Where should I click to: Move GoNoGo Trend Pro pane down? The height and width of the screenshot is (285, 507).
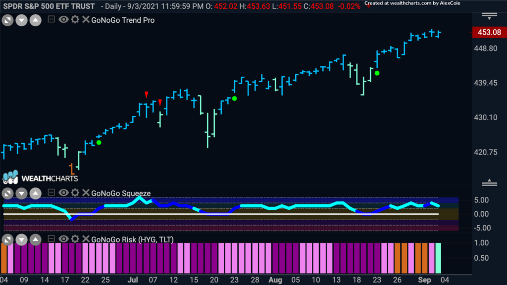point(21,20)
